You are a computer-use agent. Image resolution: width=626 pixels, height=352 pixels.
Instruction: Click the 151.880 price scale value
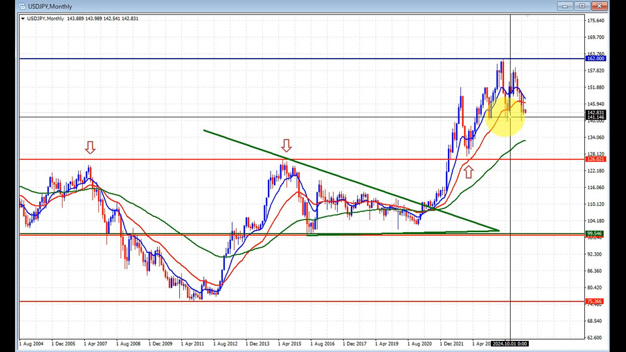(x=596, y=88)
